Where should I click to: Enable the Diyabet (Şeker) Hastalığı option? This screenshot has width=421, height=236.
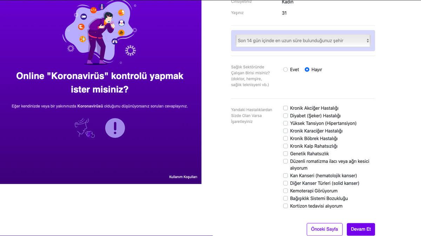(x=286, y=115)
